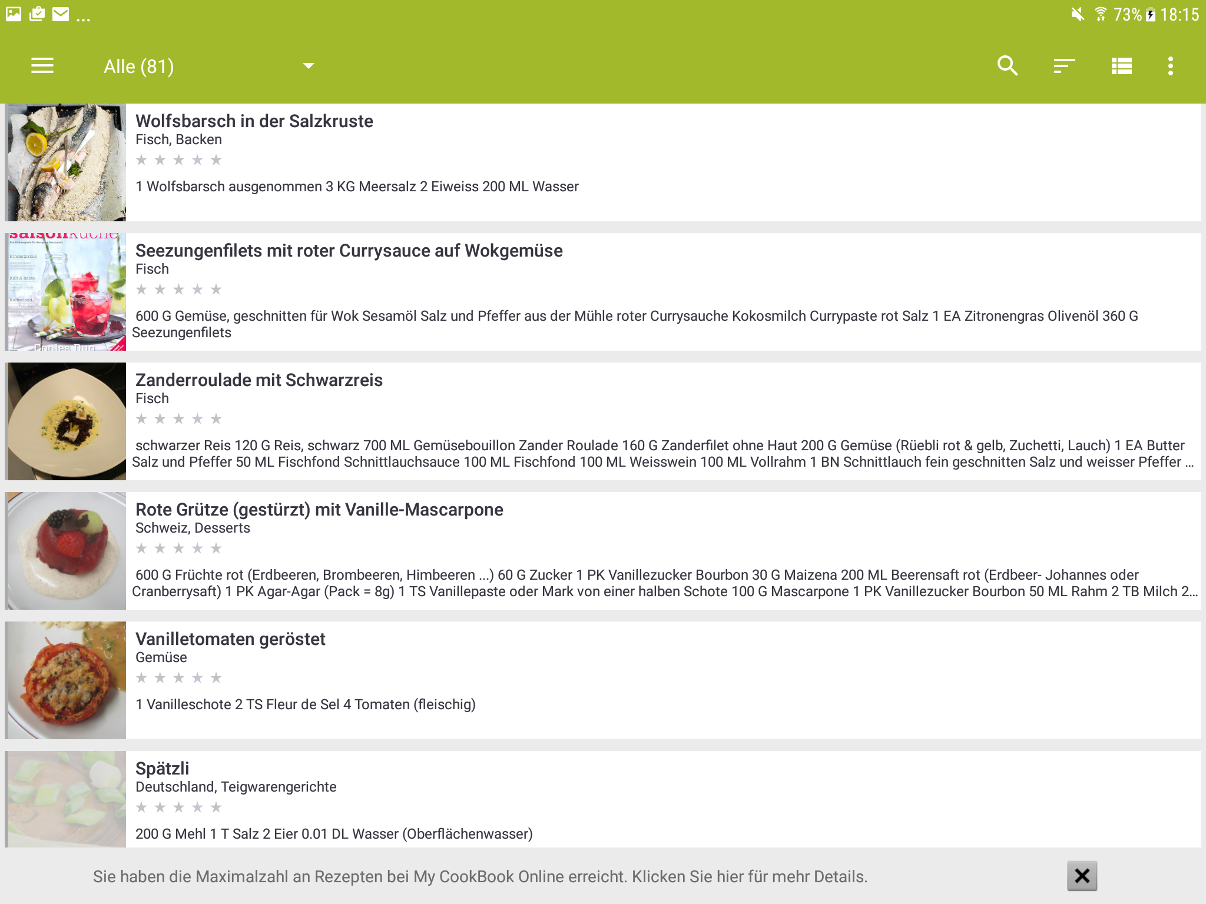
Task: Tap the battery percentage status indicator
Action: click(1127, 14)
